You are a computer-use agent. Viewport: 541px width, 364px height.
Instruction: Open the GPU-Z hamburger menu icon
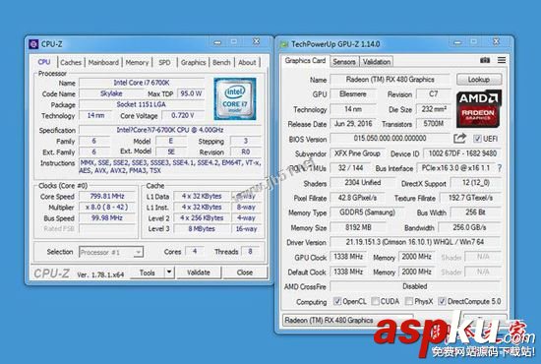coord(502,60)
